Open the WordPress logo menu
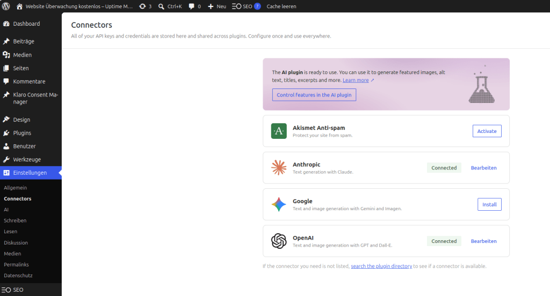Viewport: 550px width, 296px height. 6,6
